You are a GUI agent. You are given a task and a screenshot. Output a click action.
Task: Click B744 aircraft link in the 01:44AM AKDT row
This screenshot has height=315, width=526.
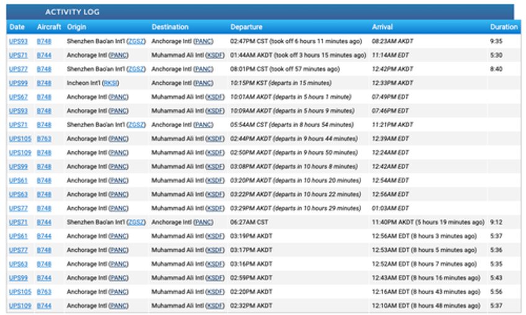(44, 55)
